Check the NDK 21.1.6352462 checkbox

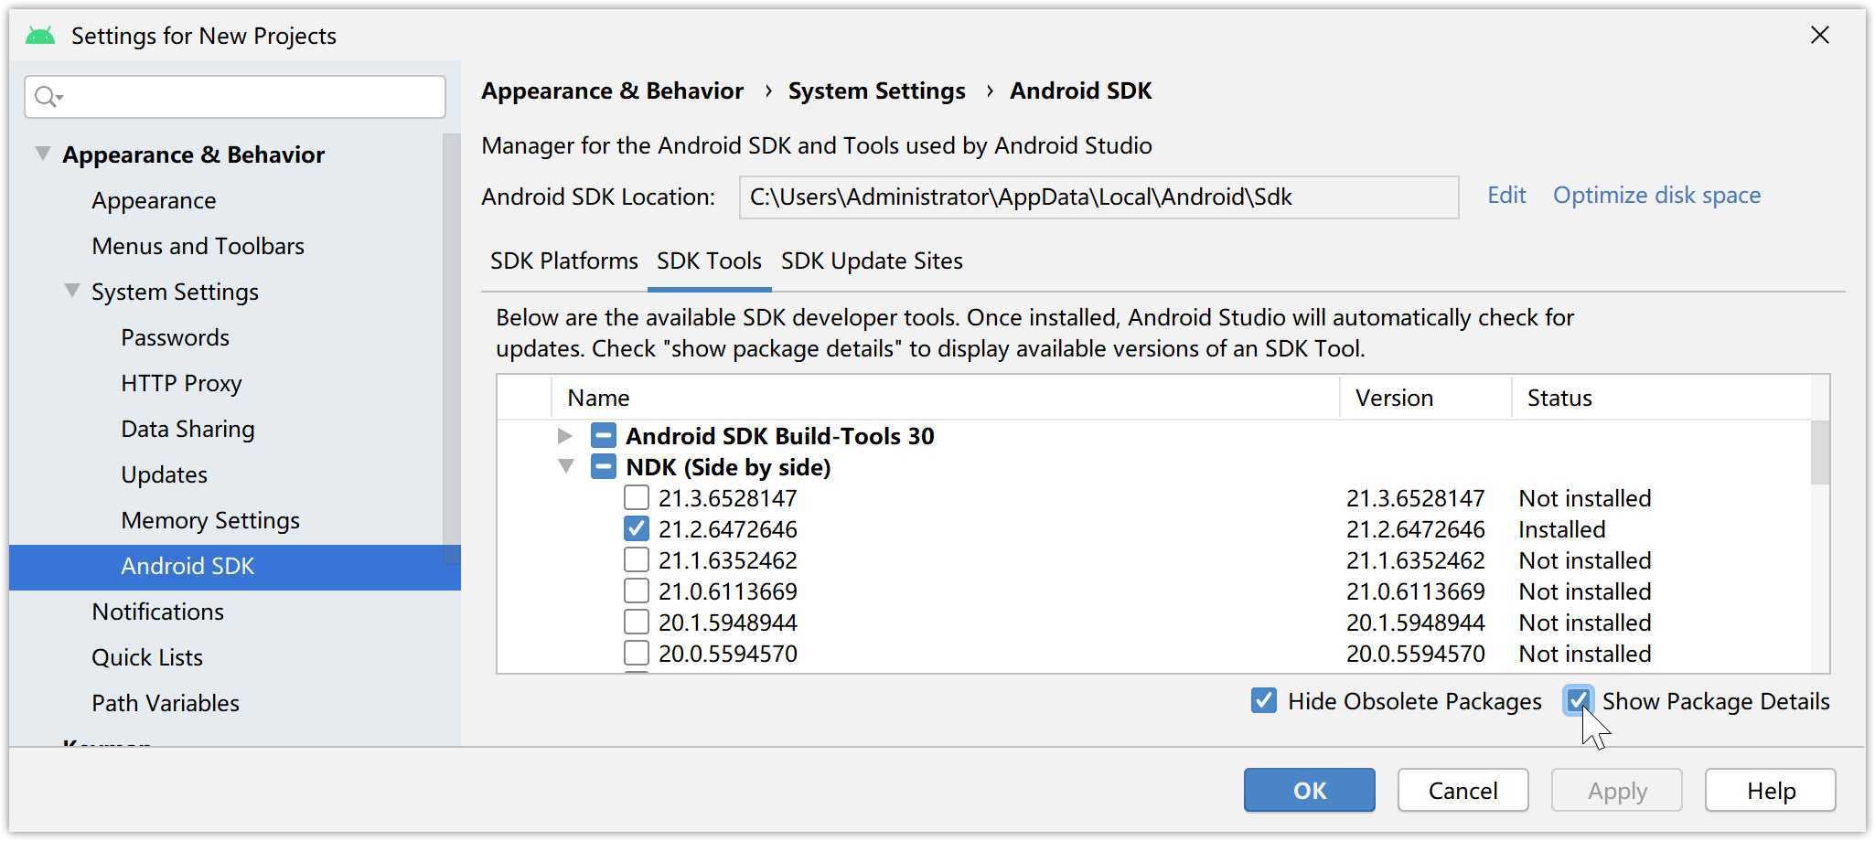tap(636, 560)
